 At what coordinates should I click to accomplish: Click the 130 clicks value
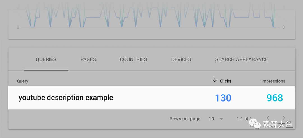223,98
